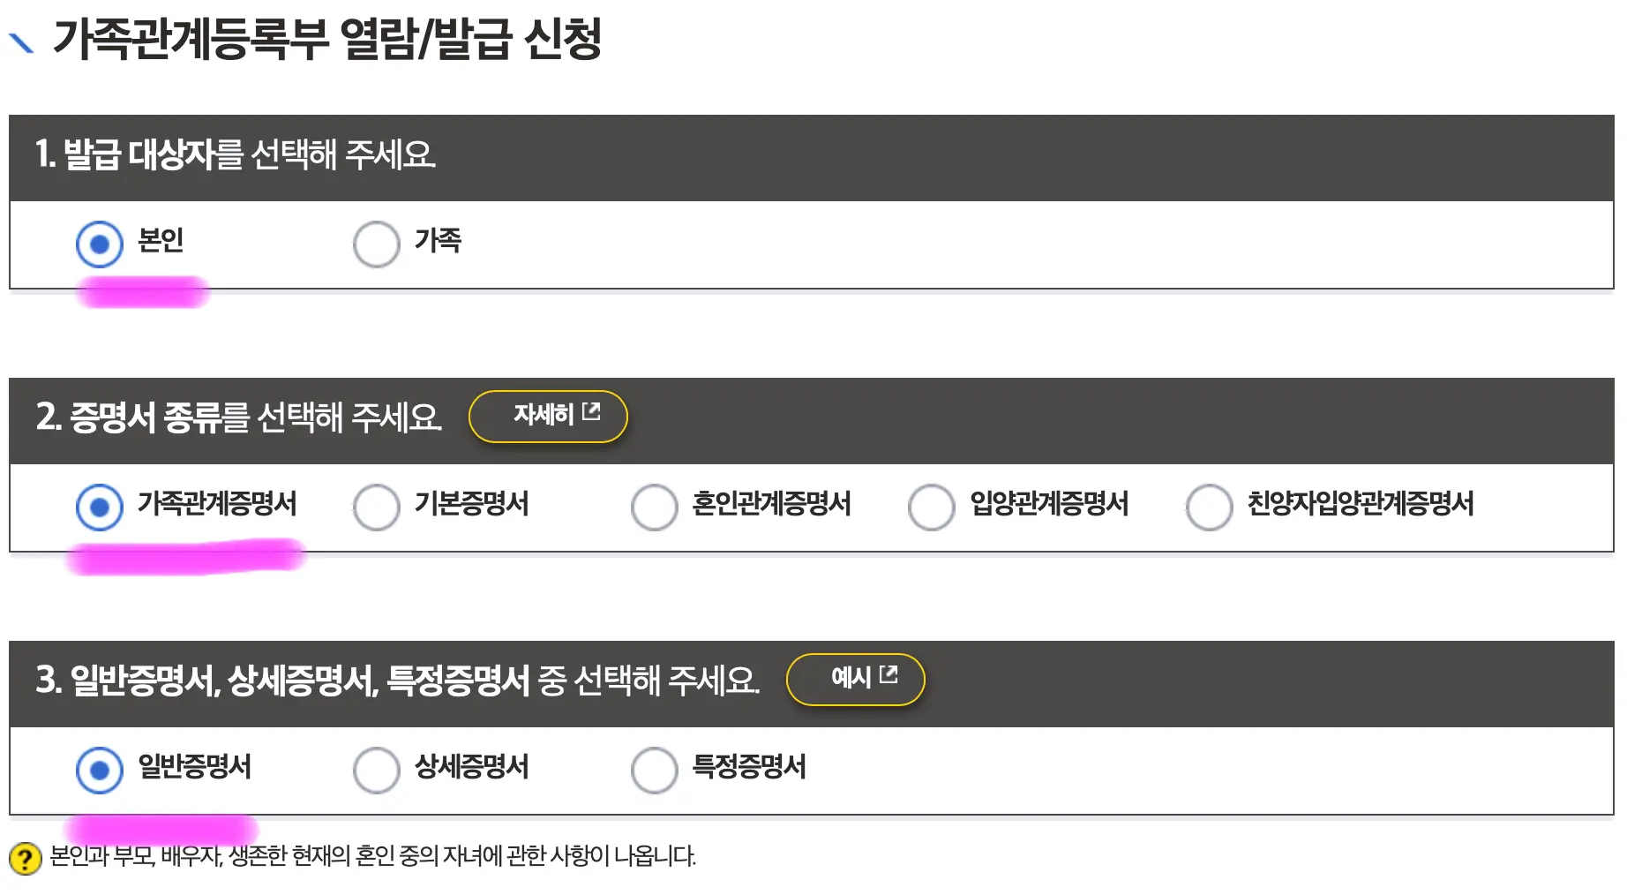The height and width of the screenshot is (895, 1627).
Task: Select the 본인 radio button
Action: [100, 240]
